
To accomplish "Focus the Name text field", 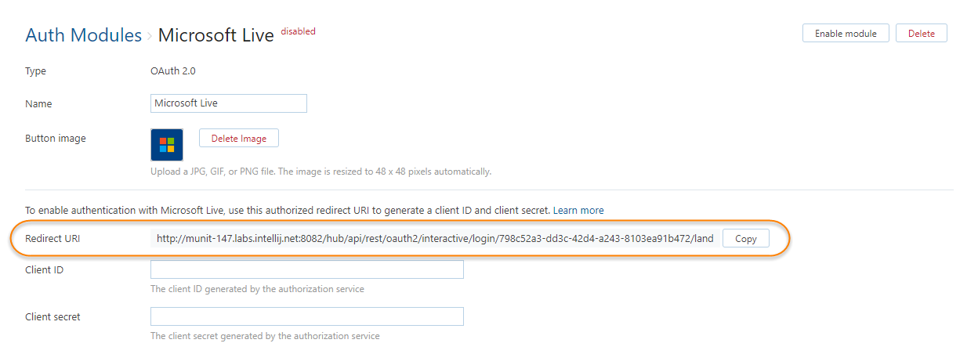I will [x=228, y=103].
